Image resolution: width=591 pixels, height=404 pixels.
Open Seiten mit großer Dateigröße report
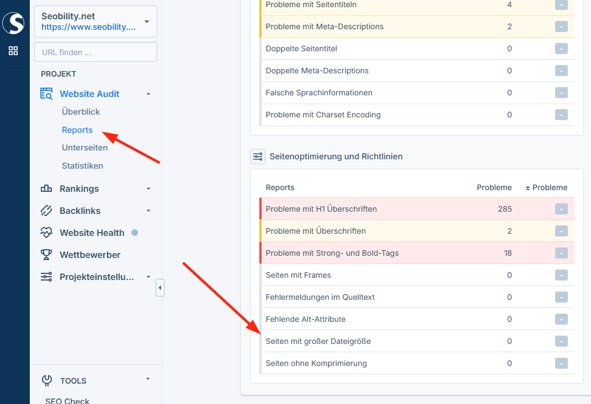tap(318, 341)
